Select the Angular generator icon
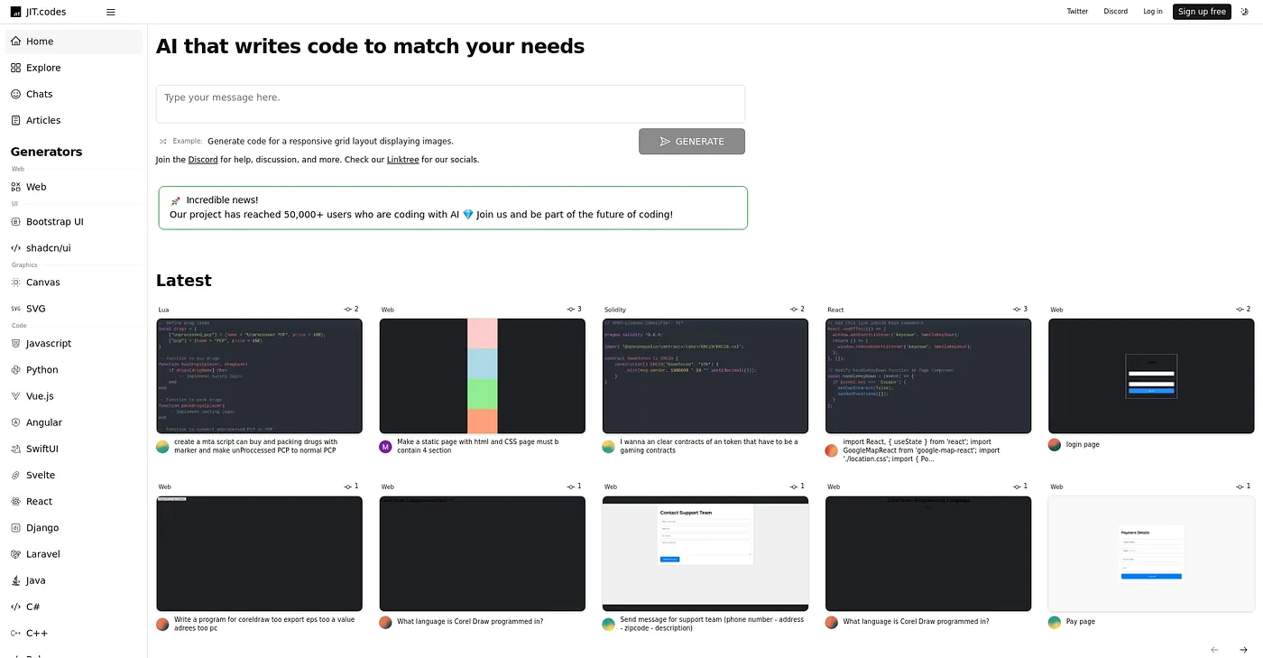 [16, 422]
